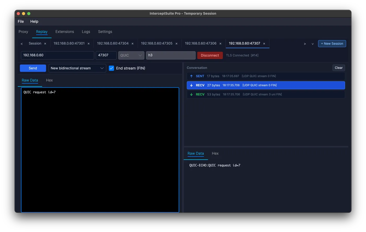Click inside the request Raw Data editor
Image resolution: width=366 pixels, height=232 pixels.
100,150
